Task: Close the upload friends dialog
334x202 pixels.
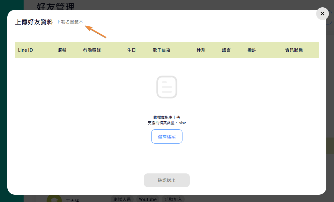Action: (x=322, y=14)
